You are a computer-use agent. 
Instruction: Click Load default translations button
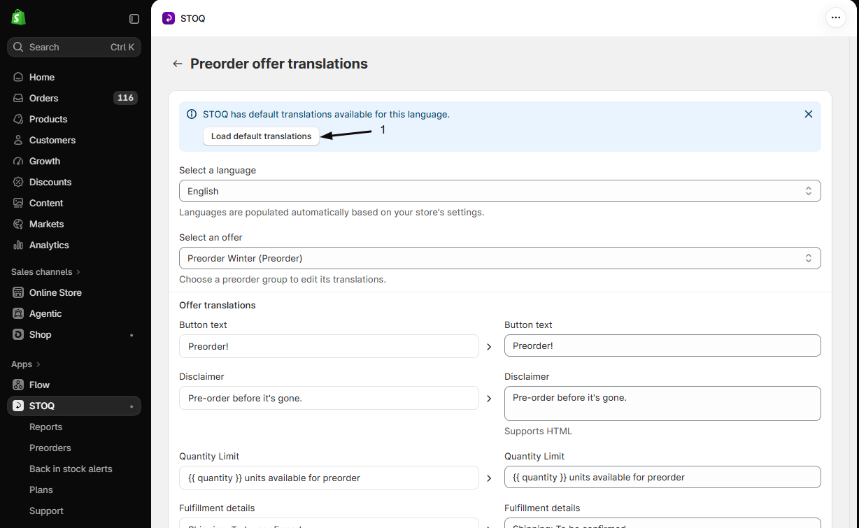pyautogui.click(x=261, y=136)
